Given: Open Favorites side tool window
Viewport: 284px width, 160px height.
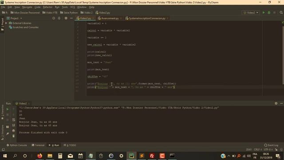Looking at the screenshot, I should [x=2, y=112].
